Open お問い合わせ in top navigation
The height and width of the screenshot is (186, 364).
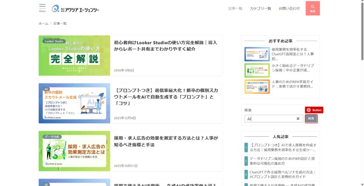(289, 9)
